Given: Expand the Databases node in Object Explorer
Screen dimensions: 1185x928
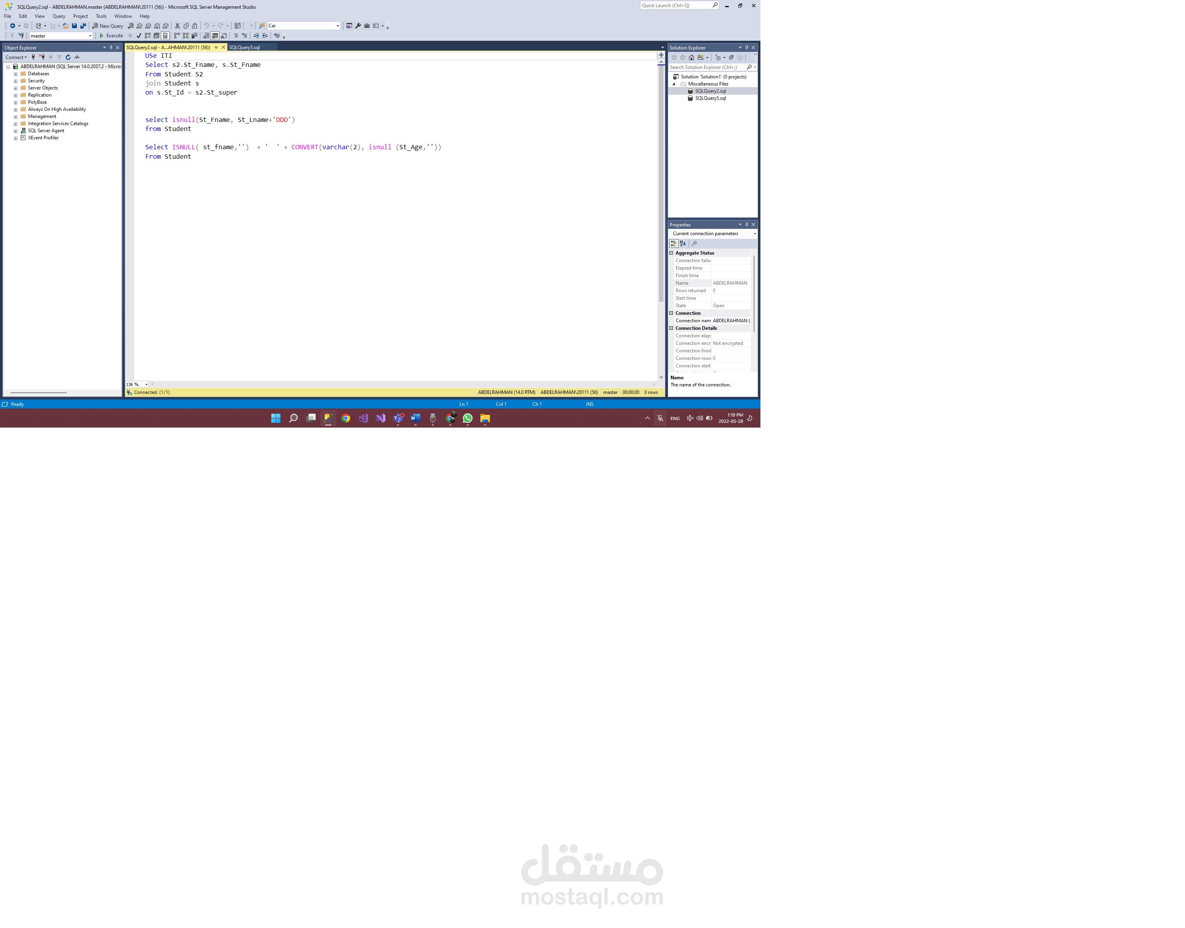Looking at the screenshot, I should pyautogui.click(x=15, y=73).
